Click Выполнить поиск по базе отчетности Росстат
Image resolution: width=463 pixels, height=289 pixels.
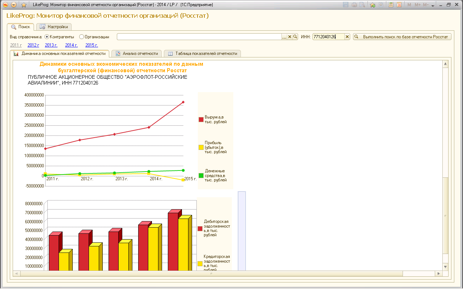(x=402, y=36)
